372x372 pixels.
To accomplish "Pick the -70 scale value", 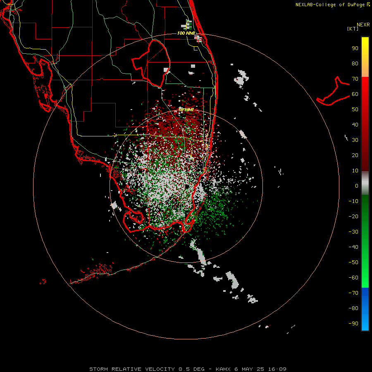I will coord(353,293).
